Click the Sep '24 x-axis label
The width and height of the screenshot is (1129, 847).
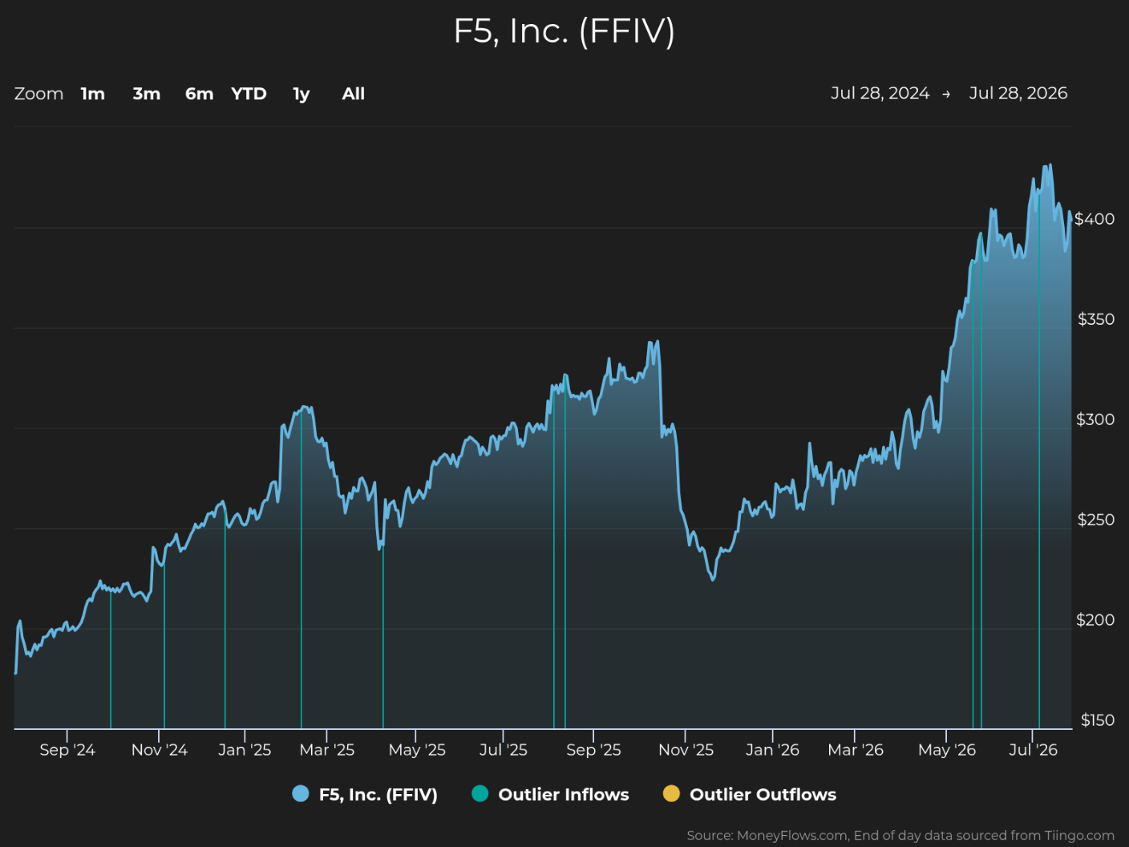67,750
